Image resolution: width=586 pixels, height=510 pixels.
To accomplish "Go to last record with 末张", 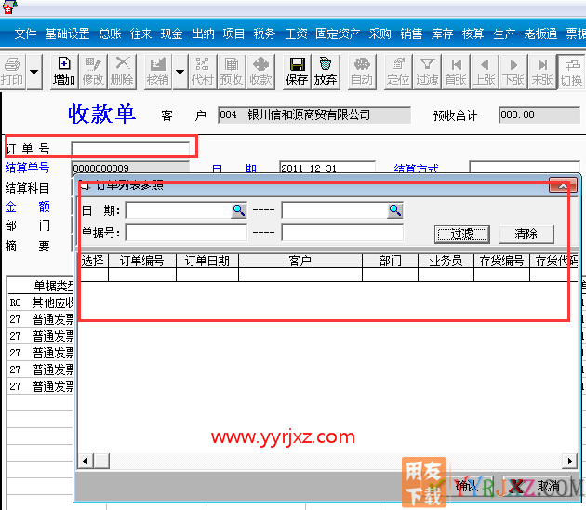I will point(542,72).
